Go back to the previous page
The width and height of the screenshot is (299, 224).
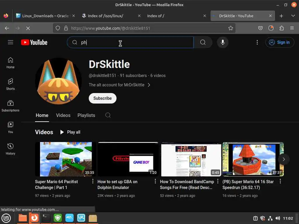click(x=7, y=28)
